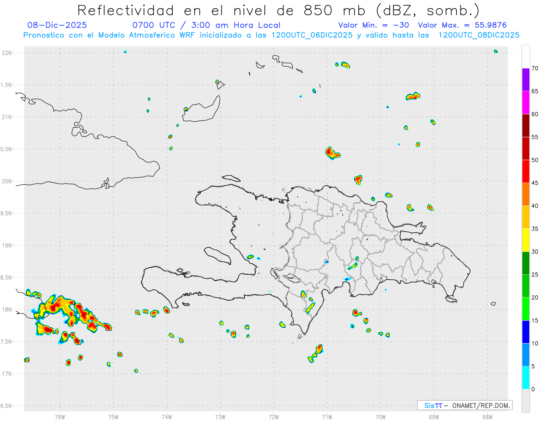Click the time label '0700 UTC / 3:00 am Hora Local'
The height and width of the screenshot is (423, 547).
click(206, 25)
